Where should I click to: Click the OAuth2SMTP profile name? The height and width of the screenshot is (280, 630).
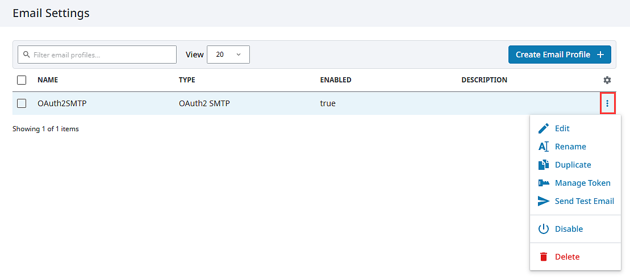pos(62,103)
